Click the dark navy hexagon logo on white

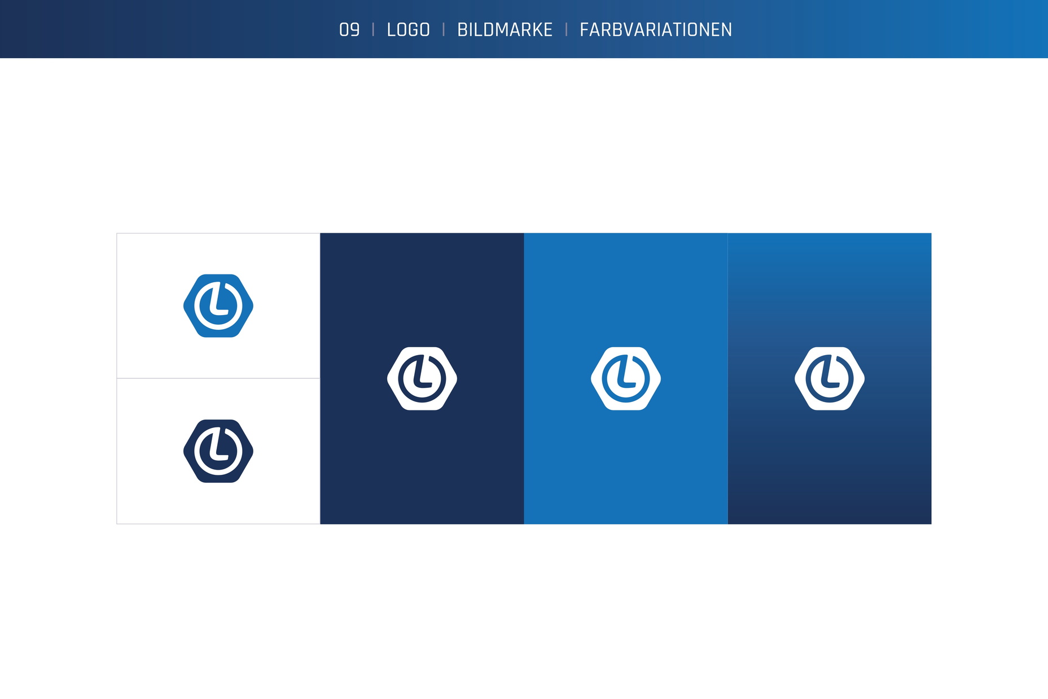218,451
